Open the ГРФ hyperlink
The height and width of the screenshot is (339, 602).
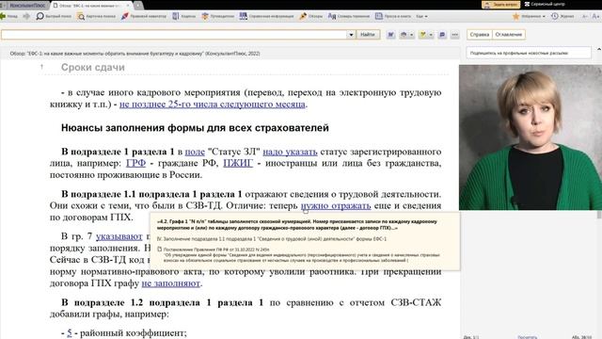click(x=135, y=163)
